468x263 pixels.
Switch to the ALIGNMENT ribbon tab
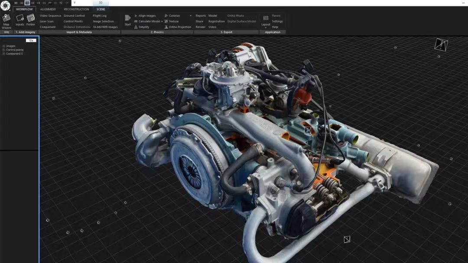(x=48, y=9)
